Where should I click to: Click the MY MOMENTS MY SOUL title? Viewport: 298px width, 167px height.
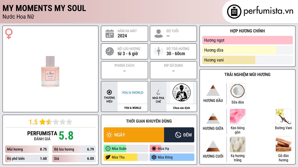pyautogui.click(x=44, y=8)
